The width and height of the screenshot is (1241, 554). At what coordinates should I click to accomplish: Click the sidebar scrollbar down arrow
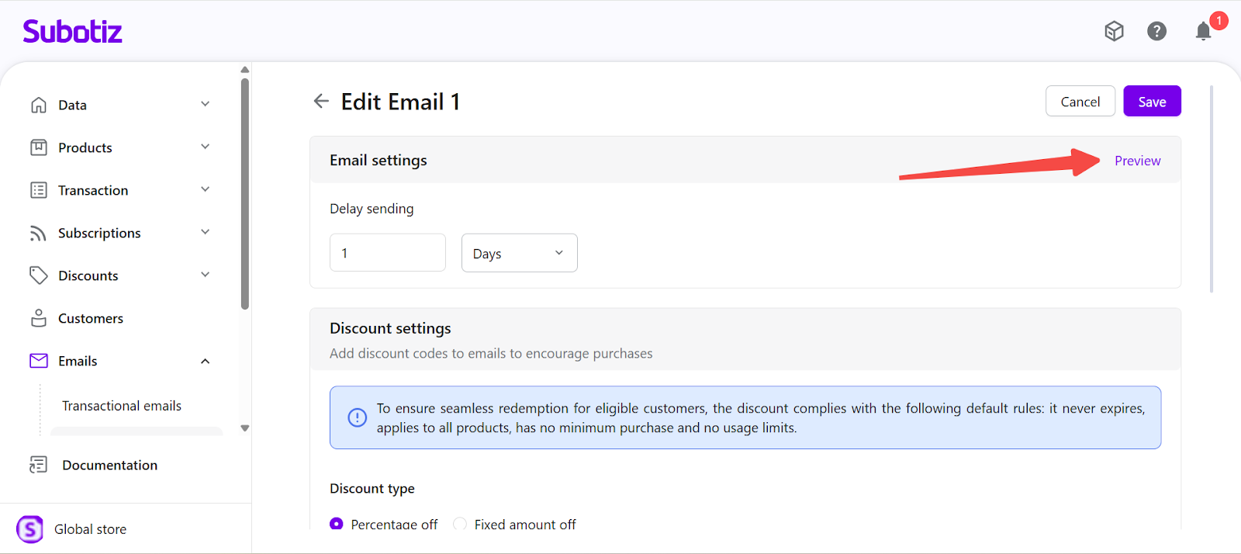click(245, 428)
